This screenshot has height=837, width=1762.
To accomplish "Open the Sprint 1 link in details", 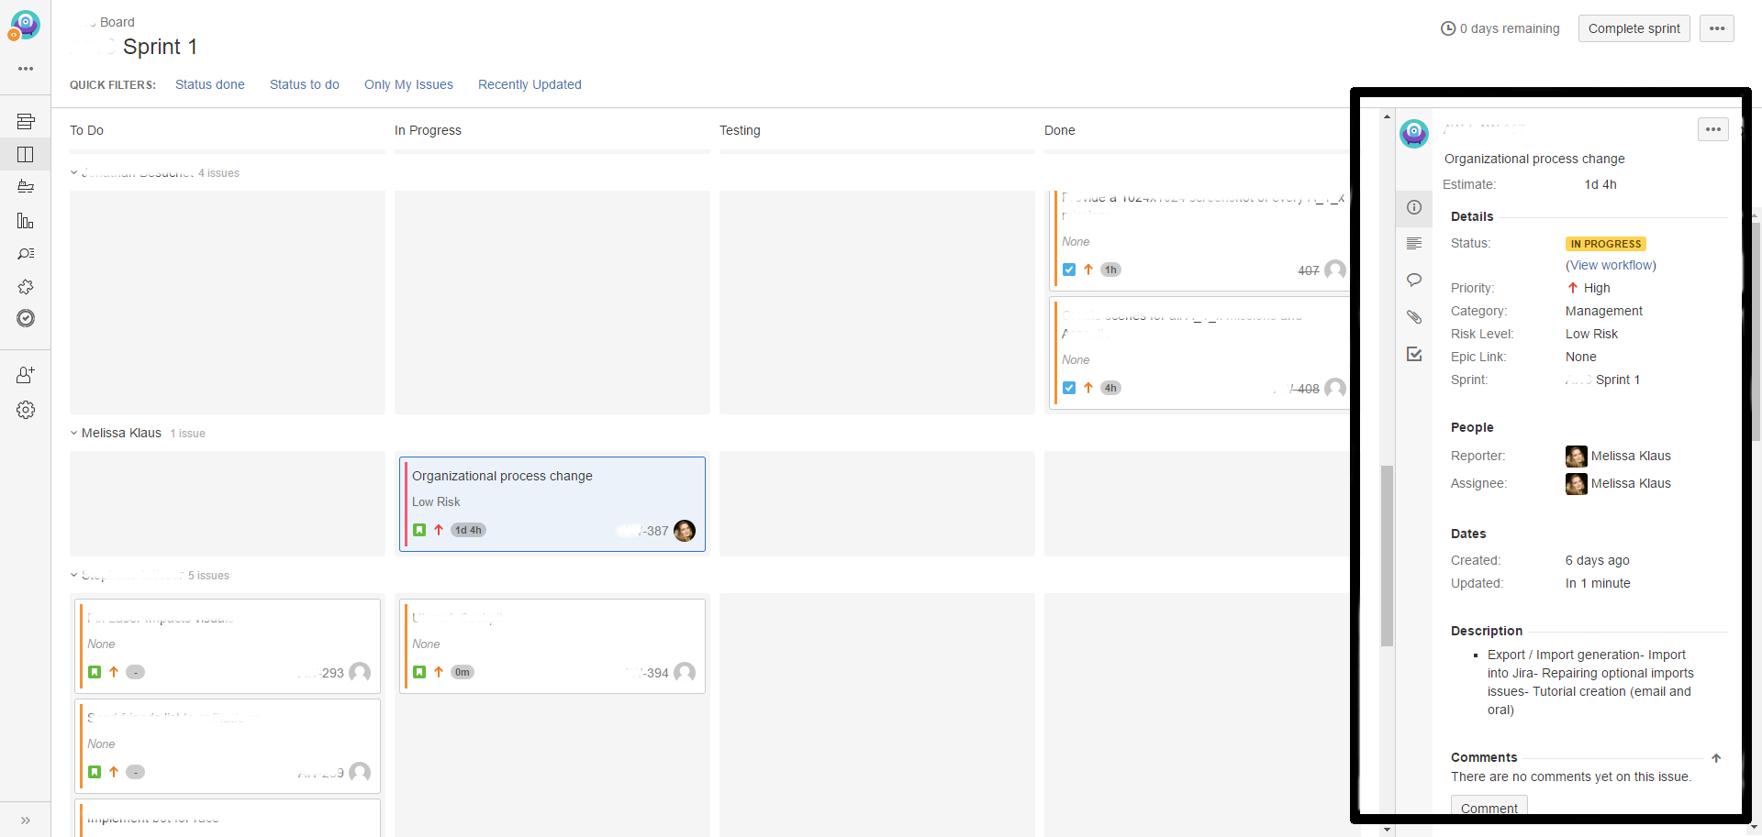I will coord(1602,380).
